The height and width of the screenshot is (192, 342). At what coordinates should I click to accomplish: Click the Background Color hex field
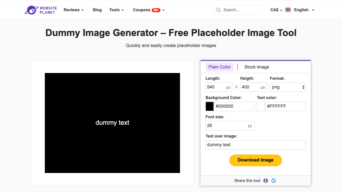coord(234,106)
